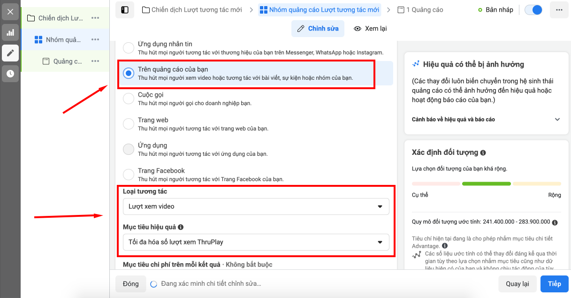Viewport: 571px width, 298px height.
Task: Go to 1 Quảng cáo breadcrumb
Action: 420,10
